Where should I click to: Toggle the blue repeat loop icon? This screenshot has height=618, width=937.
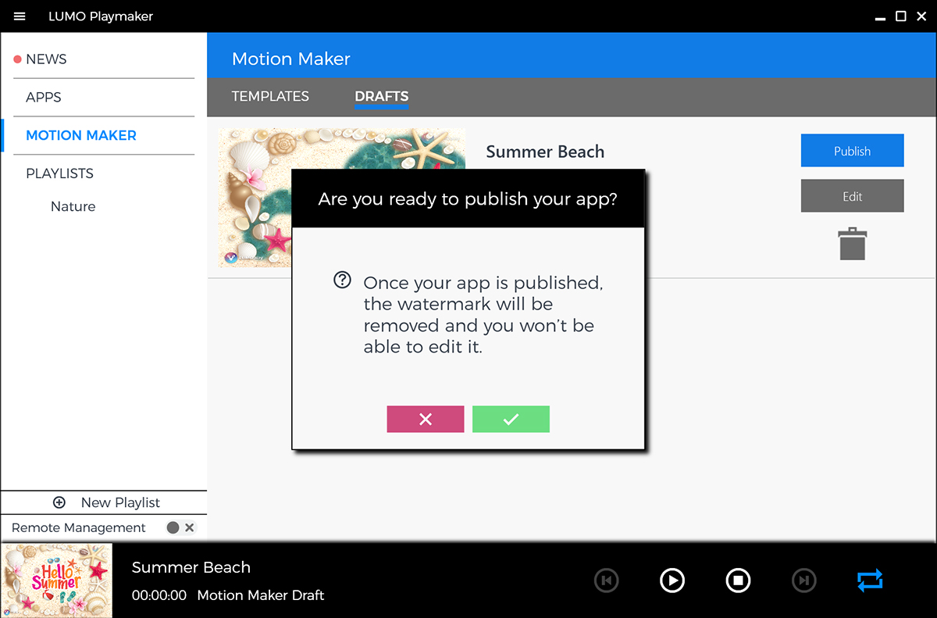click(x=870, y=580)
